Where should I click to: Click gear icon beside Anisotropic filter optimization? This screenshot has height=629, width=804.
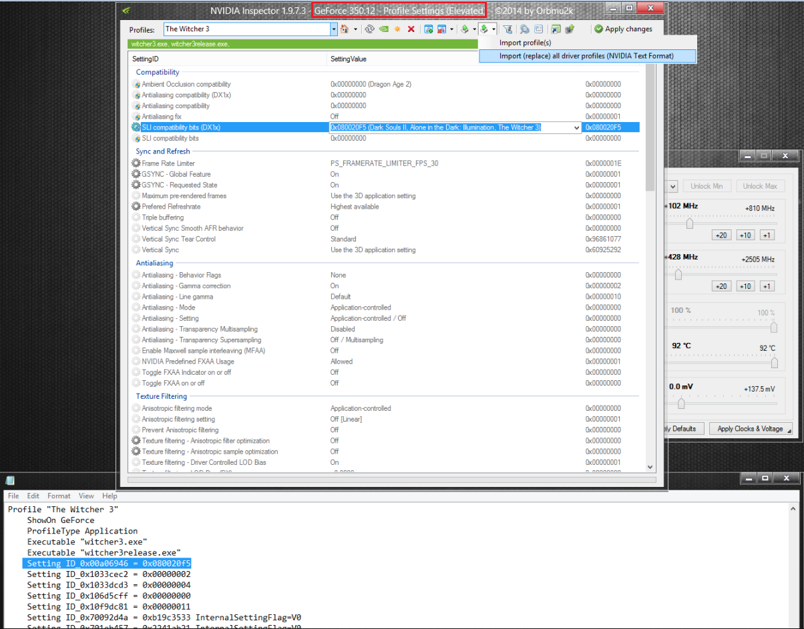coord(136,441)
